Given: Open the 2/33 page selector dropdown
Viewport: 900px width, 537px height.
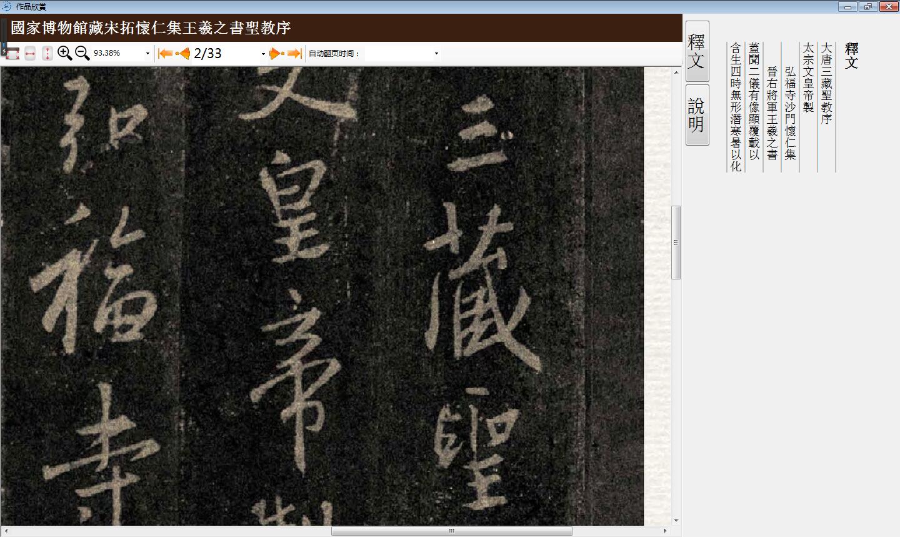Looking at the screenshot, I should click(x=263, y=54).
